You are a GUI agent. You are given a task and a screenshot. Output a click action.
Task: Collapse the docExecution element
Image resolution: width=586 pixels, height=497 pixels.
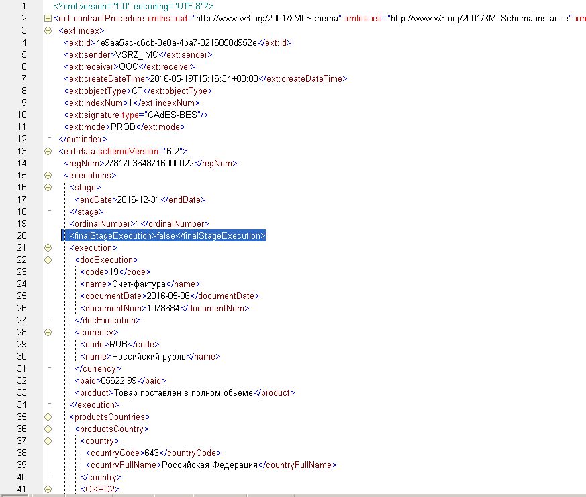(x=48, y=260)
